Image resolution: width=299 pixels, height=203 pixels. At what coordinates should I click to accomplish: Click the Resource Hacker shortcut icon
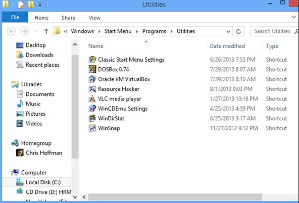tap(92, 89)
